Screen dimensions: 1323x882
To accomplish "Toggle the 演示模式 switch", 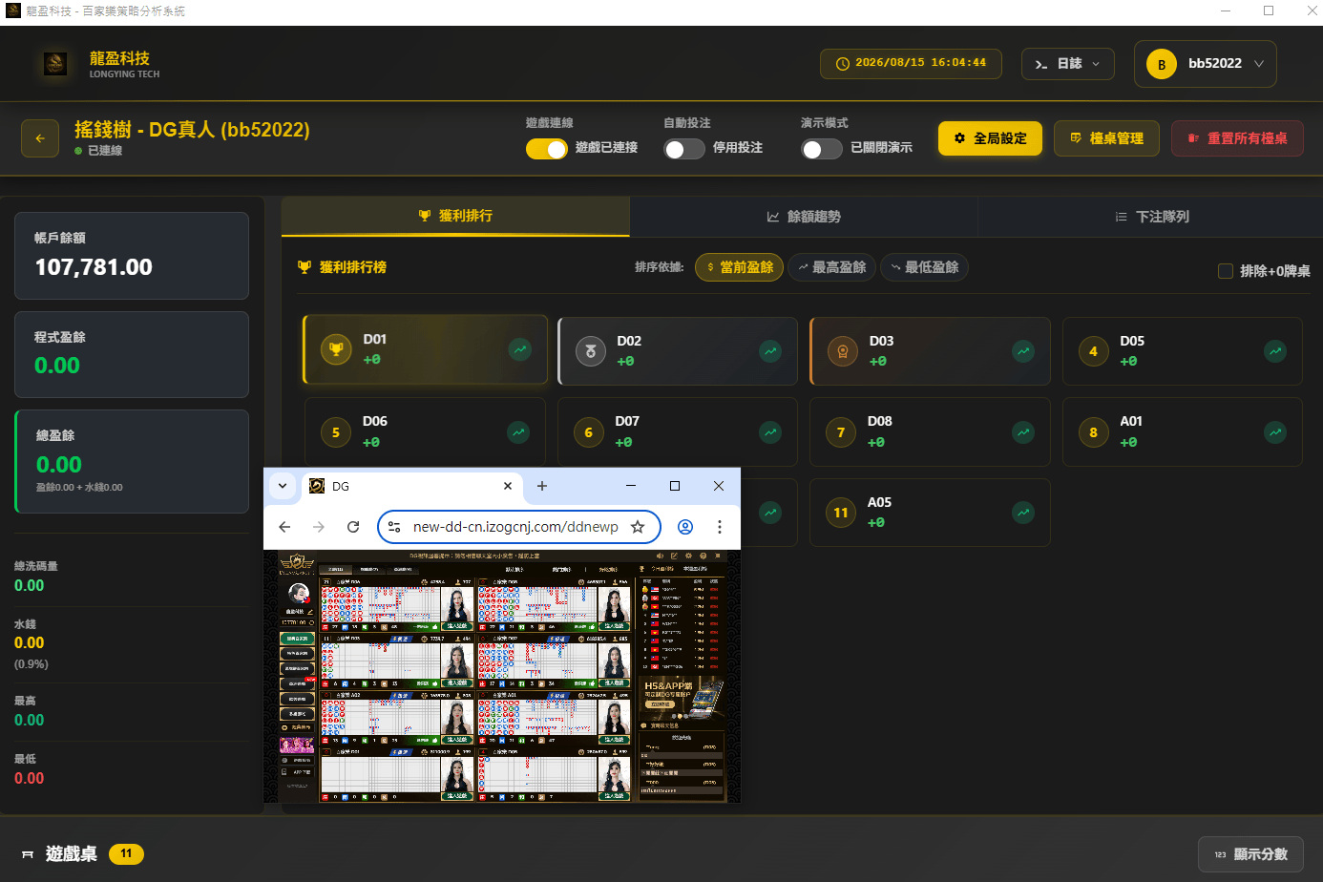I will click(x=822, y=149).
